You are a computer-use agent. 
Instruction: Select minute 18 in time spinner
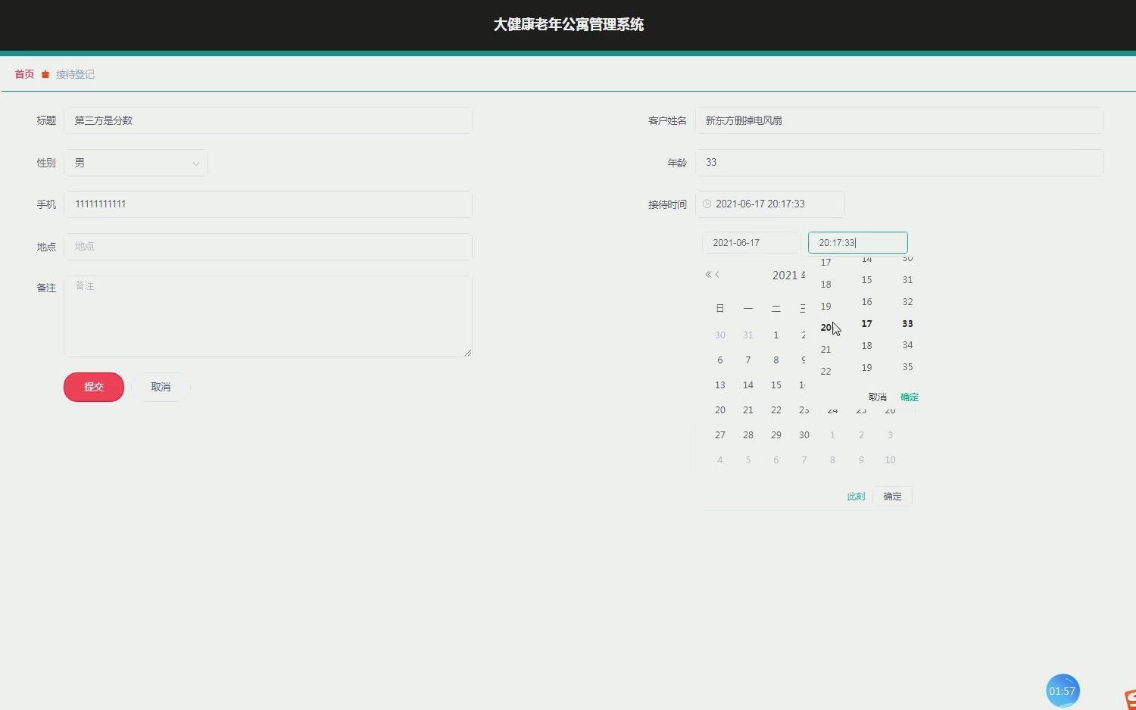(866, 346)
